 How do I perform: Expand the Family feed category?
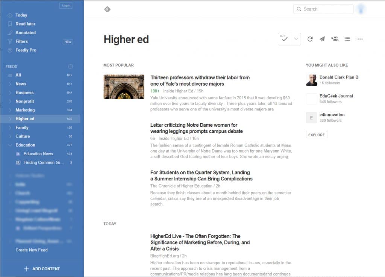point(10,127)
